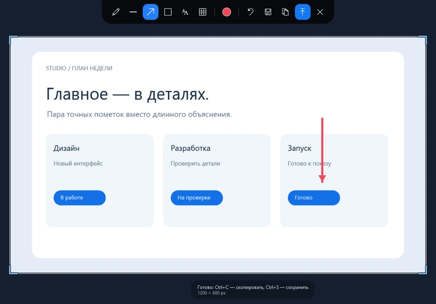The image size is (436, 304).
Task: Click the "Проверить детали" description text
Action: [196, 163]
